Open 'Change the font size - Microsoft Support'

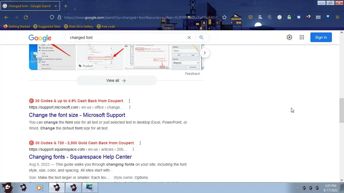tap(77, 115)
